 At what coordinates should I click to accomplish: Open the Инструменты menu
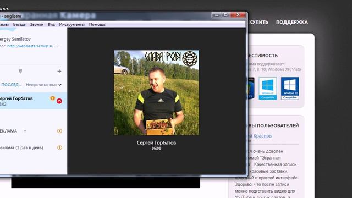72,24
